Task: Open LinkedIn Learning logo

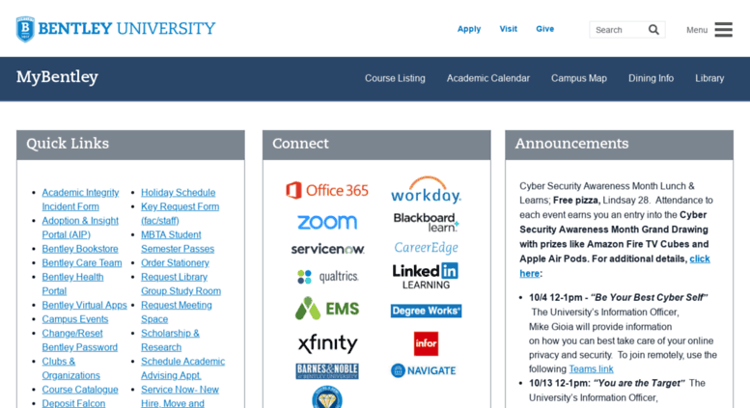Action: pos(426,277)
